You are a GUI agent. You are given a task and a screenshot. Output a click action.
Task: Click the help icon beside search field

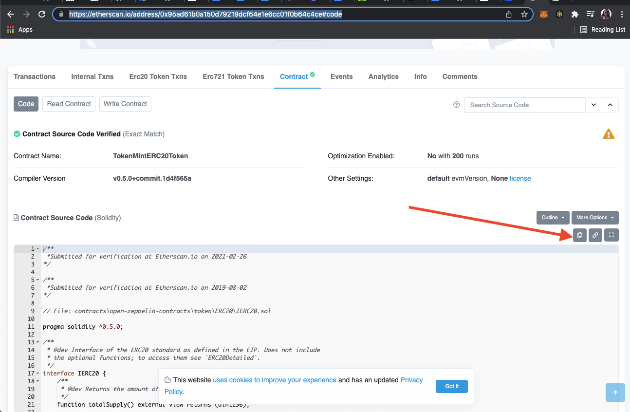[457, 105]
